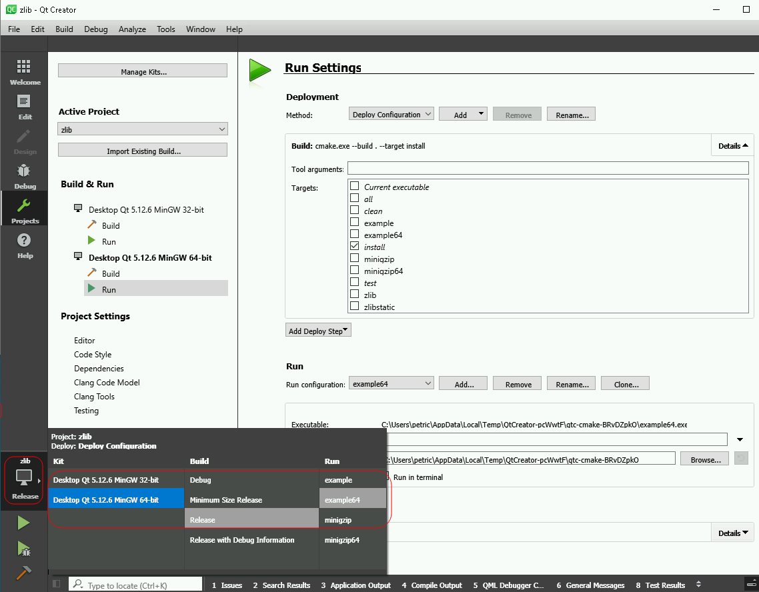Open the Edit menu
759x592 pixels.
click(37, 29)
